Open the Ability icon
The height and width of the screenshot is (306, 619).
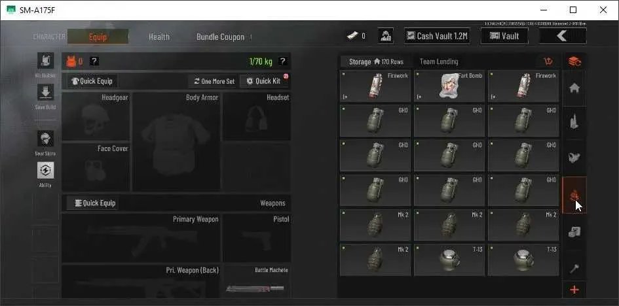click(x=45, y=171)
